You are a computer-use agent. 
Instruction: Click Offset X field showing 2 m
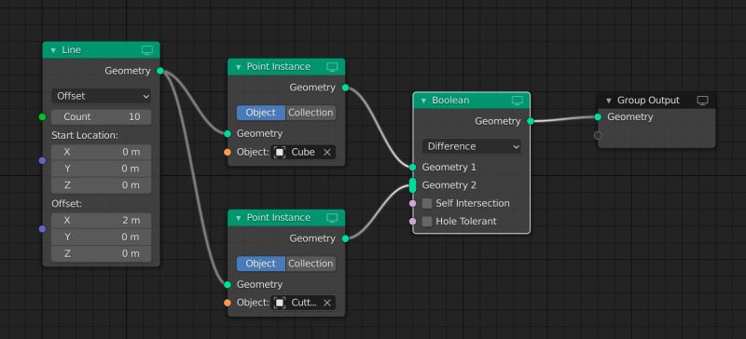[x=102, y=221]
